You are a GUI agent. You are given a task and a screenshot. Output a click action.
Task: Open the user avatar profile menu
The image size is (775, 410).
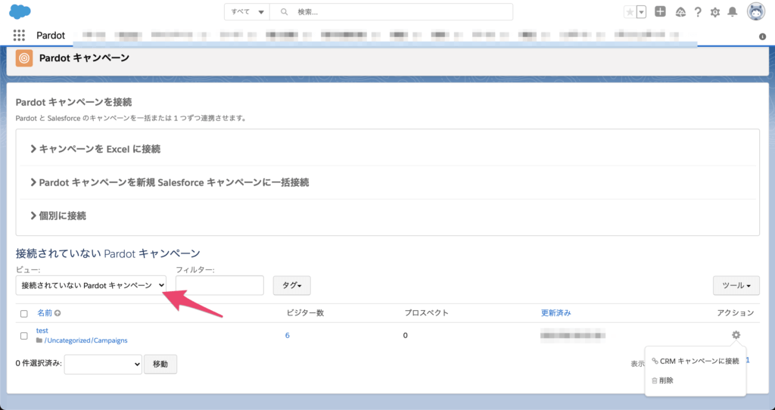click(x=756, y=11)
